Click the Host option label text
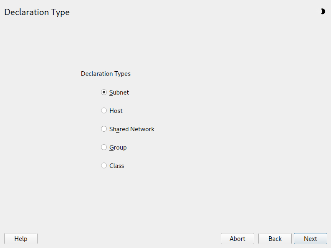The width and height of the screenshot is (331, 248). (x=116, y=111)
